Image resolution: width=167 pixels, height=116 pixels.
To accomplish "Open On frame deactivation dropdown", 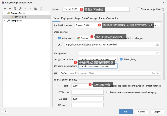I will (98, 66).
